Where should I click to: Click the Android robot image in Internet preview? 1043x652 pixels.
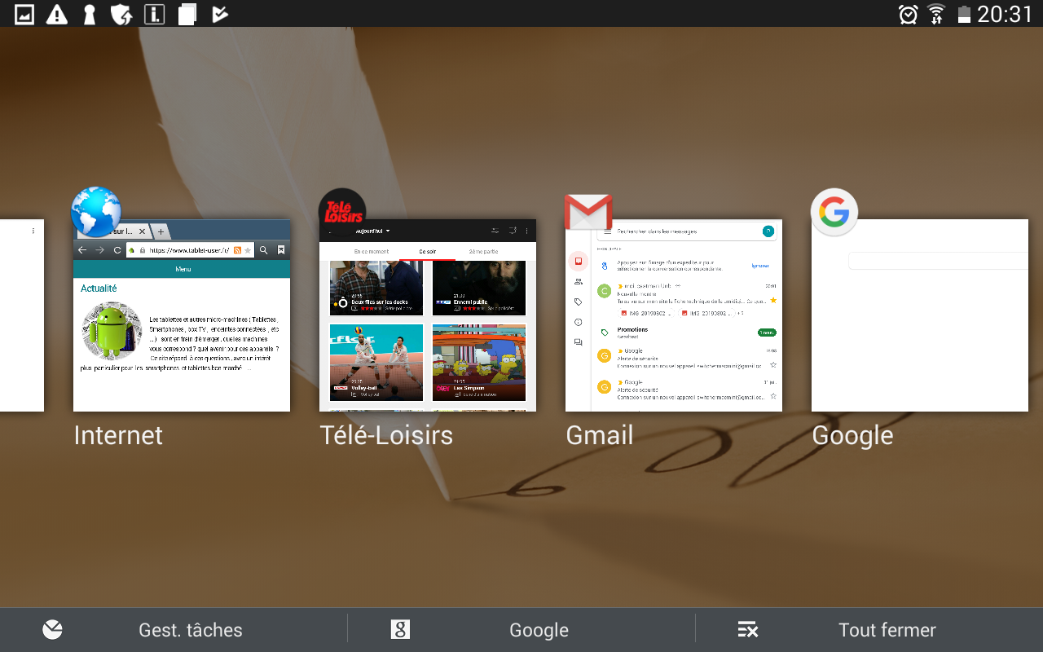pos(112,331)
